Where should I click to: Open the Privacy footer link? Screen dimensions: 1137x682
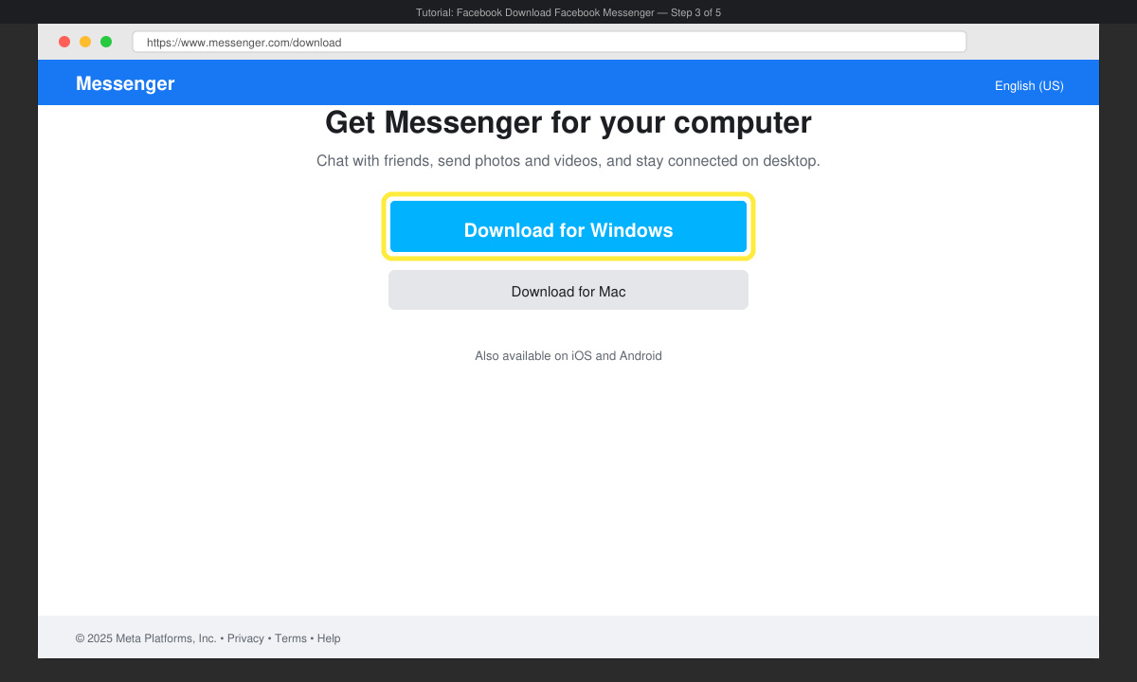pos(245,638)
